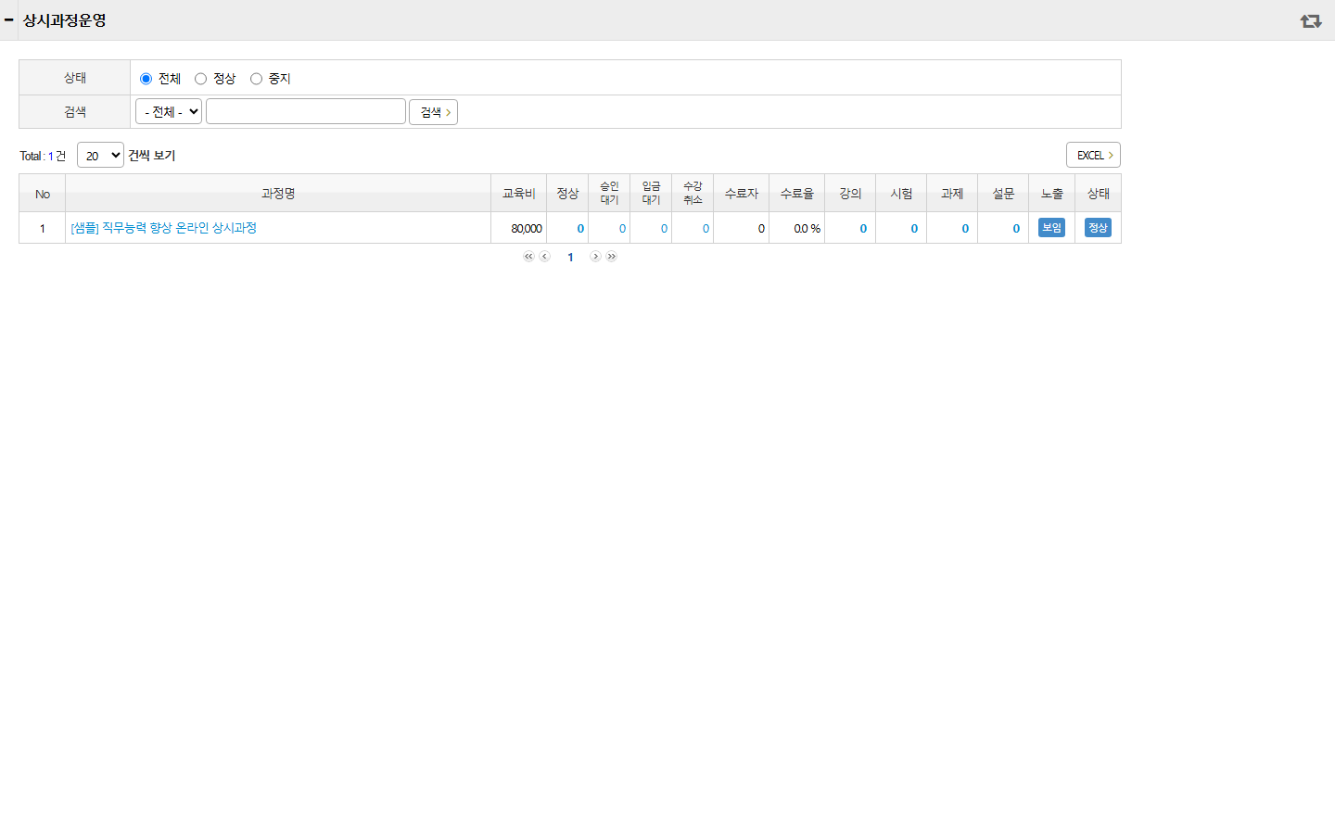The image size is (1335, 834).
Task: Click the 과정명 column header
Action: click(x=278, y=194)
